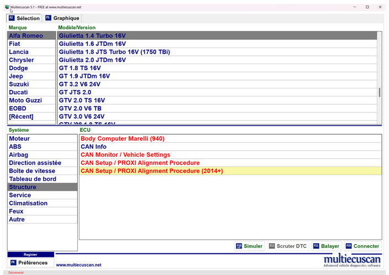Click the F9 icon beside Préférences
Image resolution: width=389 pixels, height=275 pixels.
click(x=13, y=262)
